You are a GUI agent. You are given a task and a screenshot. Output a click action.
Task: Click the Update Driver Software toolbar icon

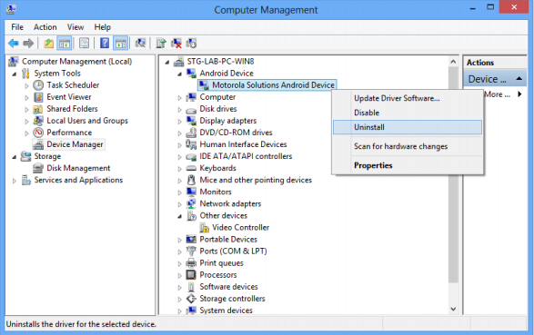pos(160,44)
